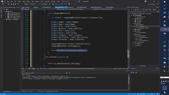169x95 pixels.
Task: Open the Tools menu
Action: tap(42, 1)
